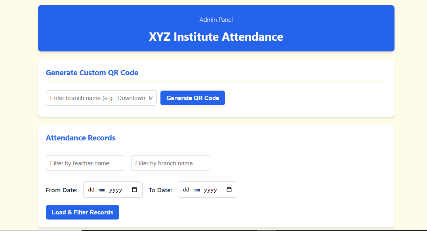427x231 pixels.
Task: Focus the branch name entry field
Action: [101, 98]
